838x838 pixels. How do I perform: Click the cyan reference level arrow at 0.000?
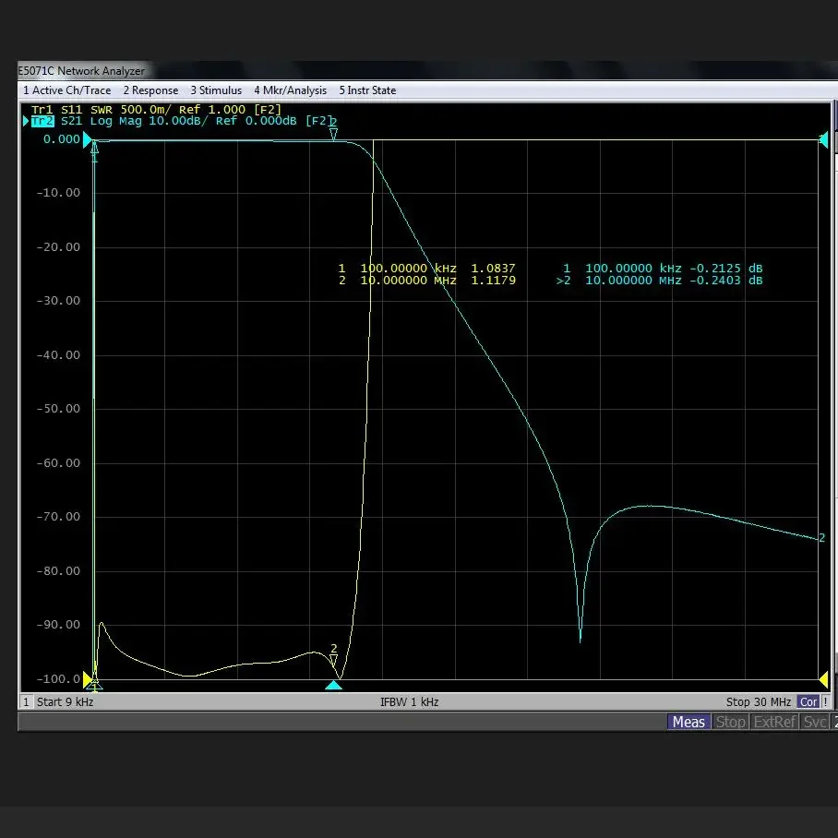pos(89,140)
